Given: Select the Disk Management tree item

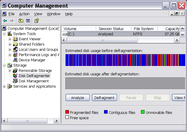Looking at the screenshot, I should click(x=34, y=81).
